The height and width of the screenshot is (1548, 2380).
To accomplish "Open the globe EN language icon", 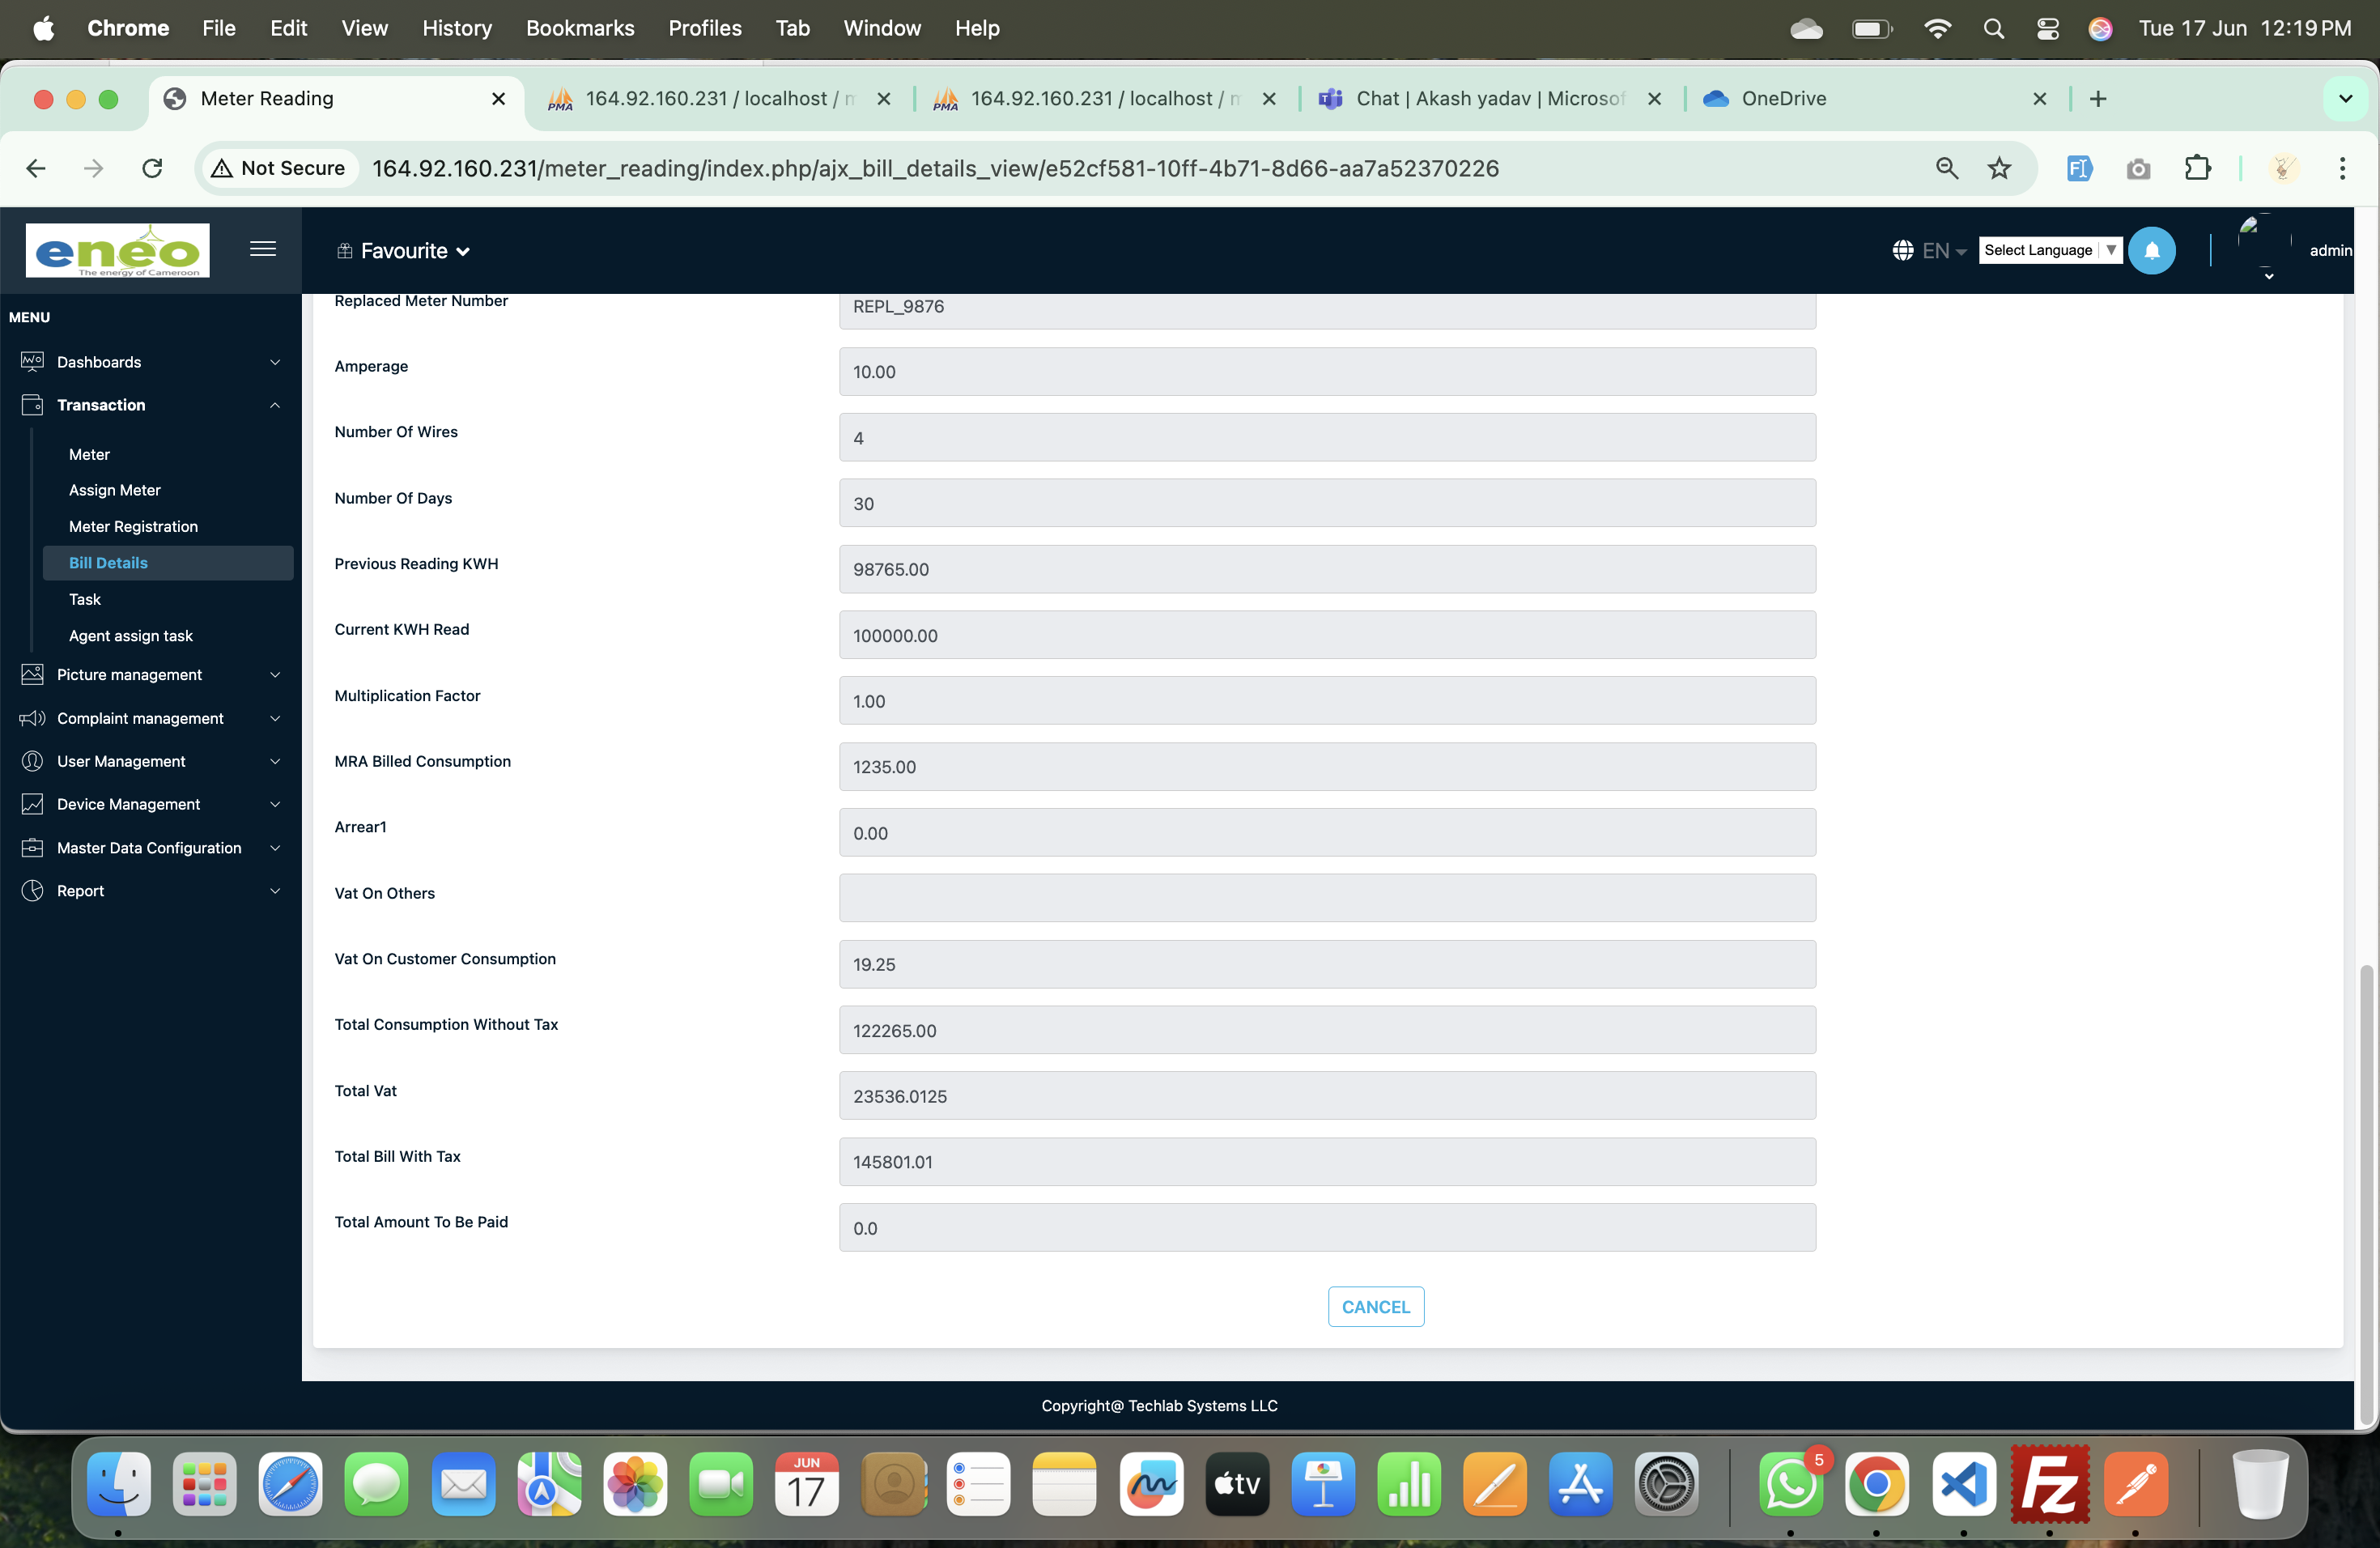I will [1929, 251].
